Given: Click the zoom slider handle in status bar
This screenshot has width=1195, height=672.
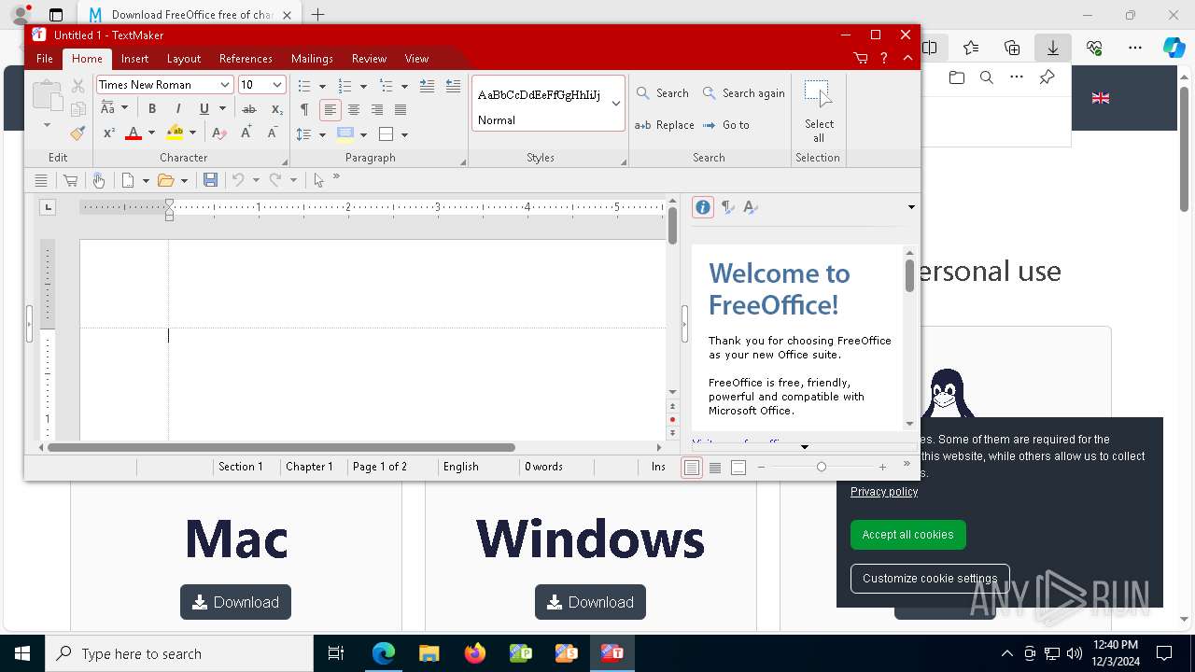Looking at the screenshot, I should pos(822,467).
